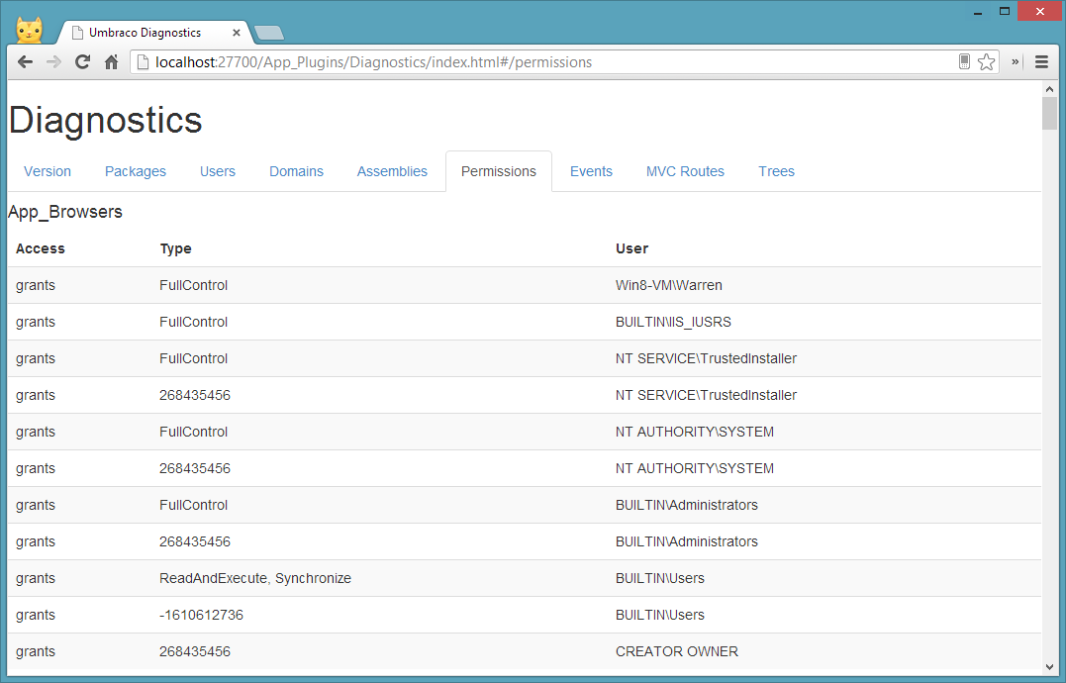Open the browser home page
This screenshot has width=1066, height=683.
pos(112,62)
